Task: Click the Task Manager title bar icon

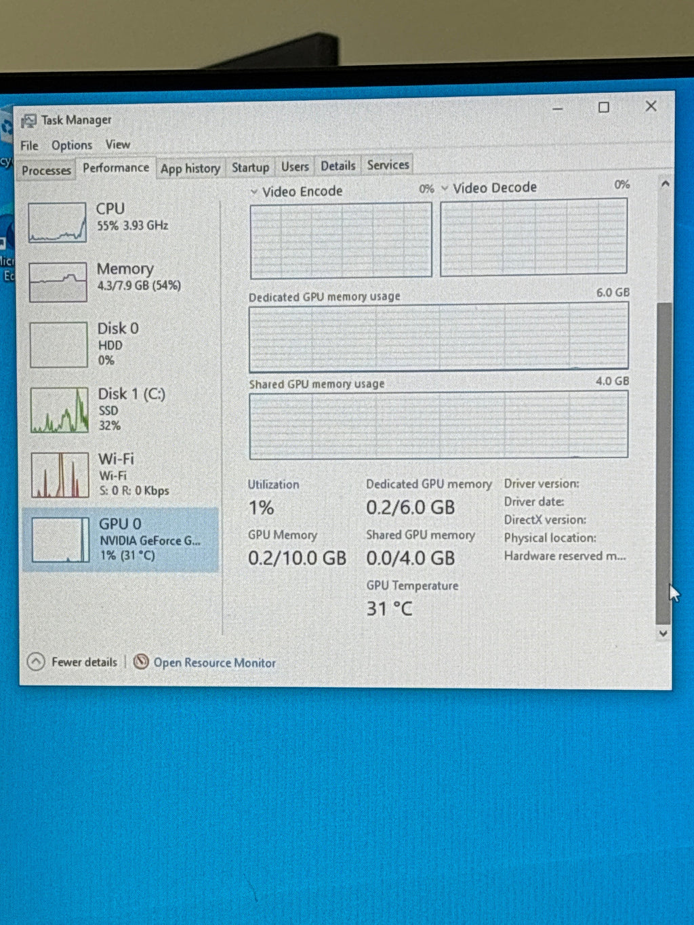Action: [28, 121]
